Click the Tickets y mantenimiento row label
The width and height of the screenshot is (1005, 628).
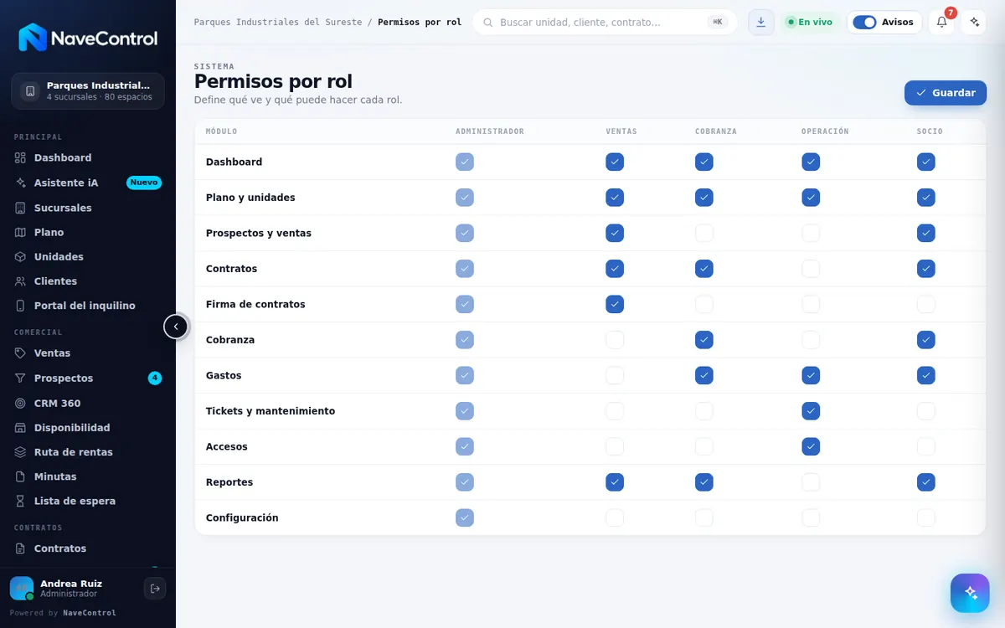click(x=271, y=411)
